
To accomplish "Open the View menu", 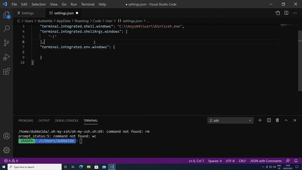I will tap(54, 4).
